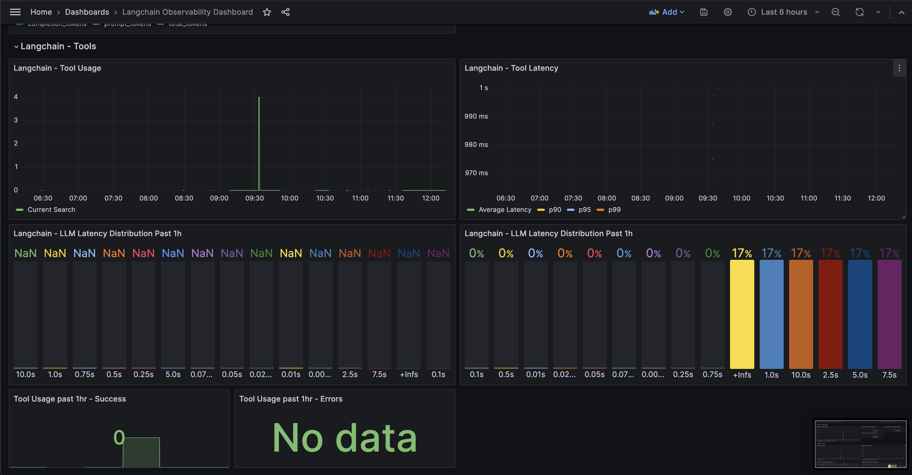Open the Add panel dropdown
This screenshot has height=475, width=912.
pos(667,12)
